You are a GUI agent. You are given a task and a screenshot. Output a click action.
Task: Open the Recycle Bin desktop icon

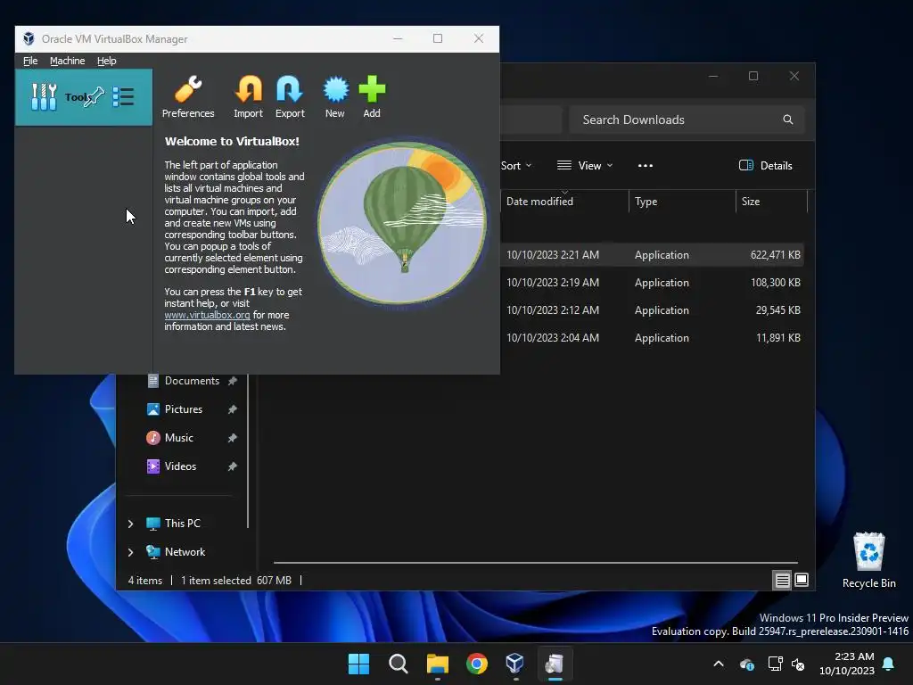pos(868,560)
